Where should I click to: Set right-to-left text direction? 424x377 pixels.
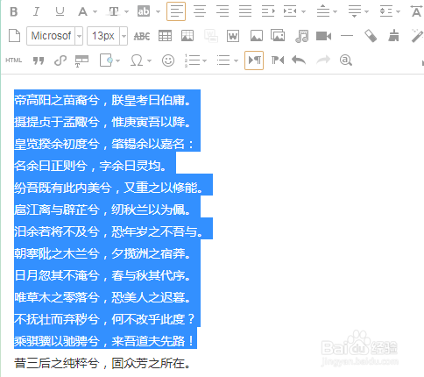278,60
